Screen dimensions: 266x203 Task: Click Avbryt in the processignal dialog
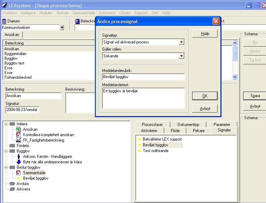tap(205, 109)
